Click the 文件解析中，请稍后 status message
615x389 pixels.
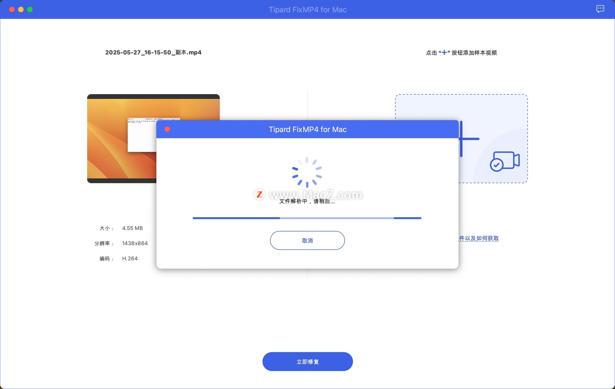point(307,201)
